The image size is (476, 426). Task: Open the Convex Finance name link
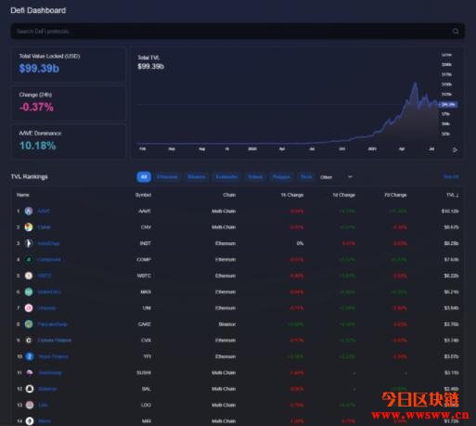coord(55,341)
